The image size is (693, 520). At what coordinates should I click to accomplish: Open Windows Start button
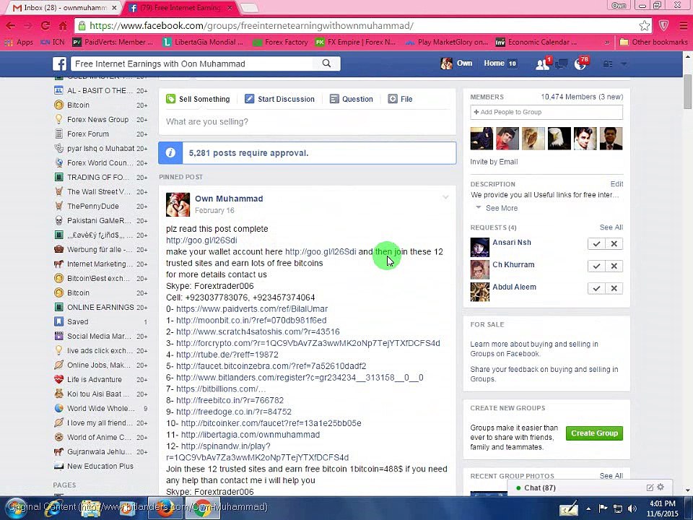click(x=17, y=508)
